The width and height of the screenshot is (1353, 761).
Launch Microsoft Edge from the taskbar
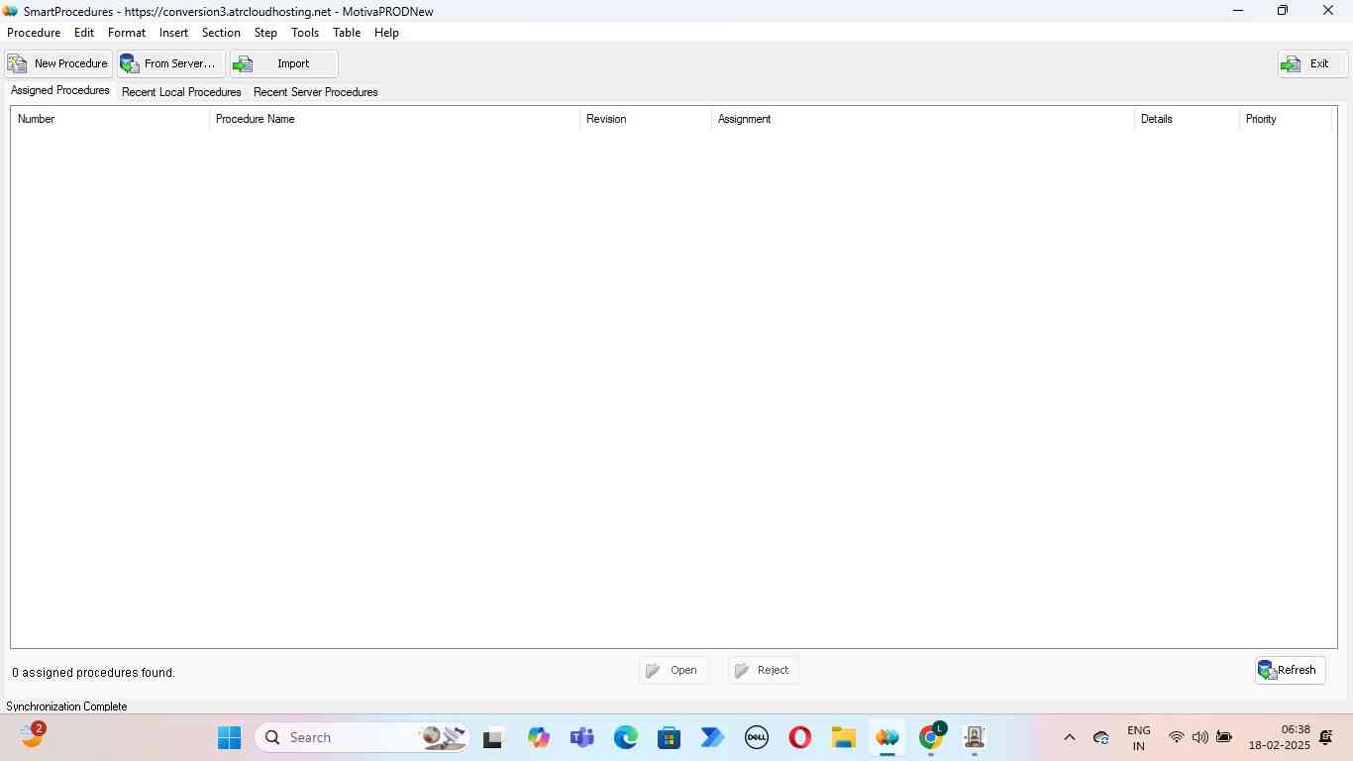point(625,738)
